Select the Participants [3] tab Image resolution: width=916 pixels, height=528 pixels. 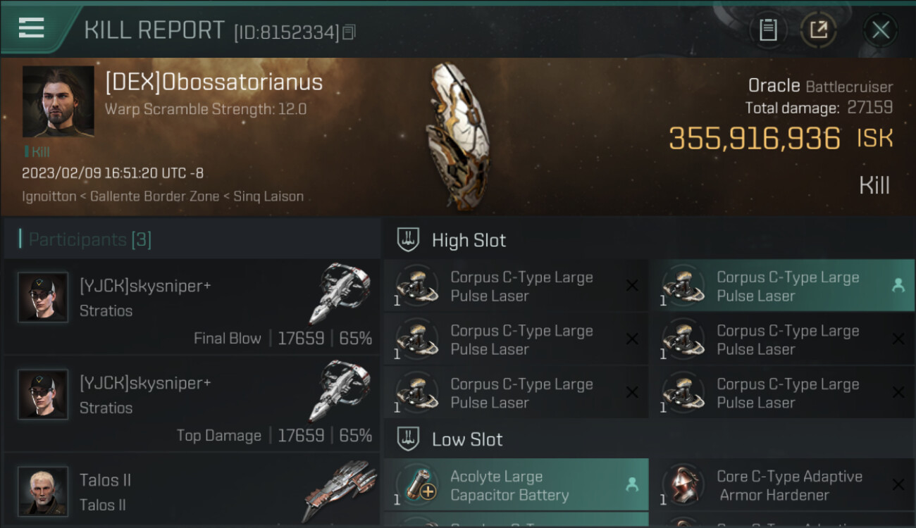point(89,239)
